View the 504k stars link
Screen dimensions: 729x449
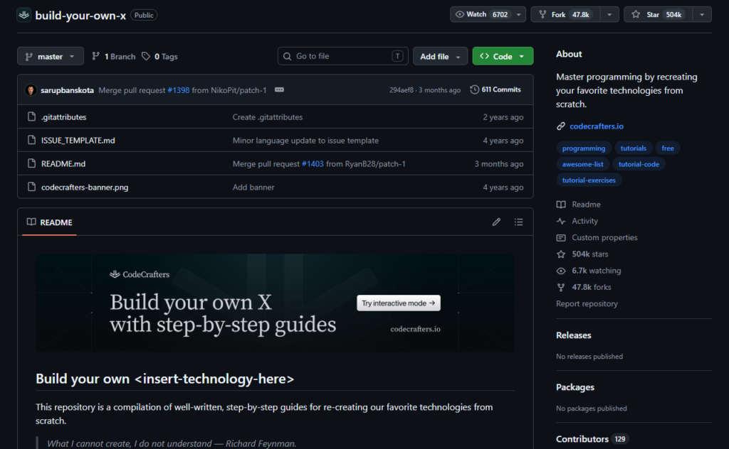point(589,254)
